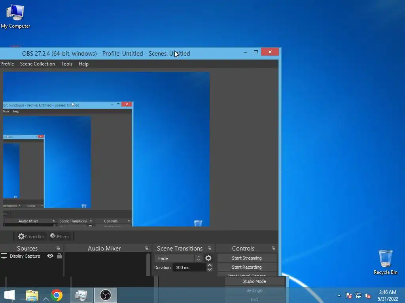Close the OBS window

click(270, 52)
